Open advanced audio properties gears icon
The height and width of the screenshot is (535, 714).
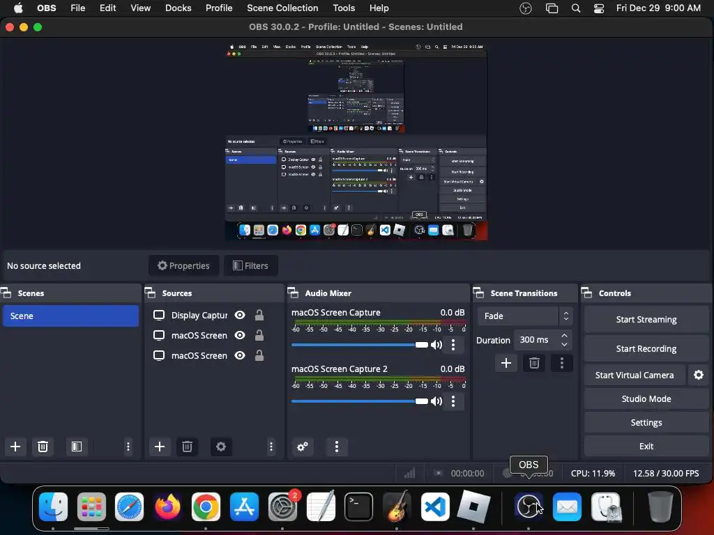tap(303, 447)
